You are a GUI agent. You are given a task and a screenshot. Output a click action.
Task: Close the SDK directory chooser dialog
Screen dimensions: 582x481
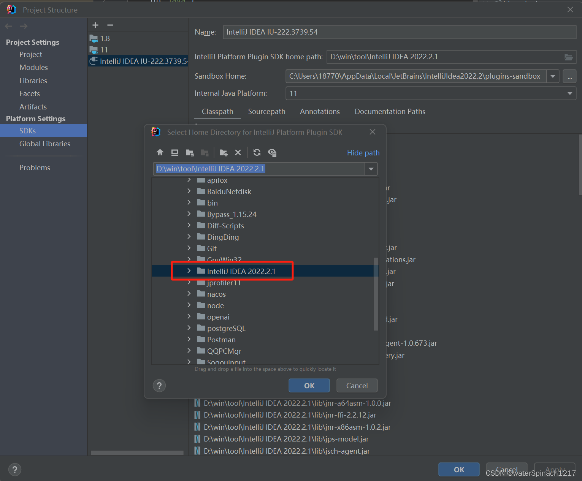tap(373, 132)
